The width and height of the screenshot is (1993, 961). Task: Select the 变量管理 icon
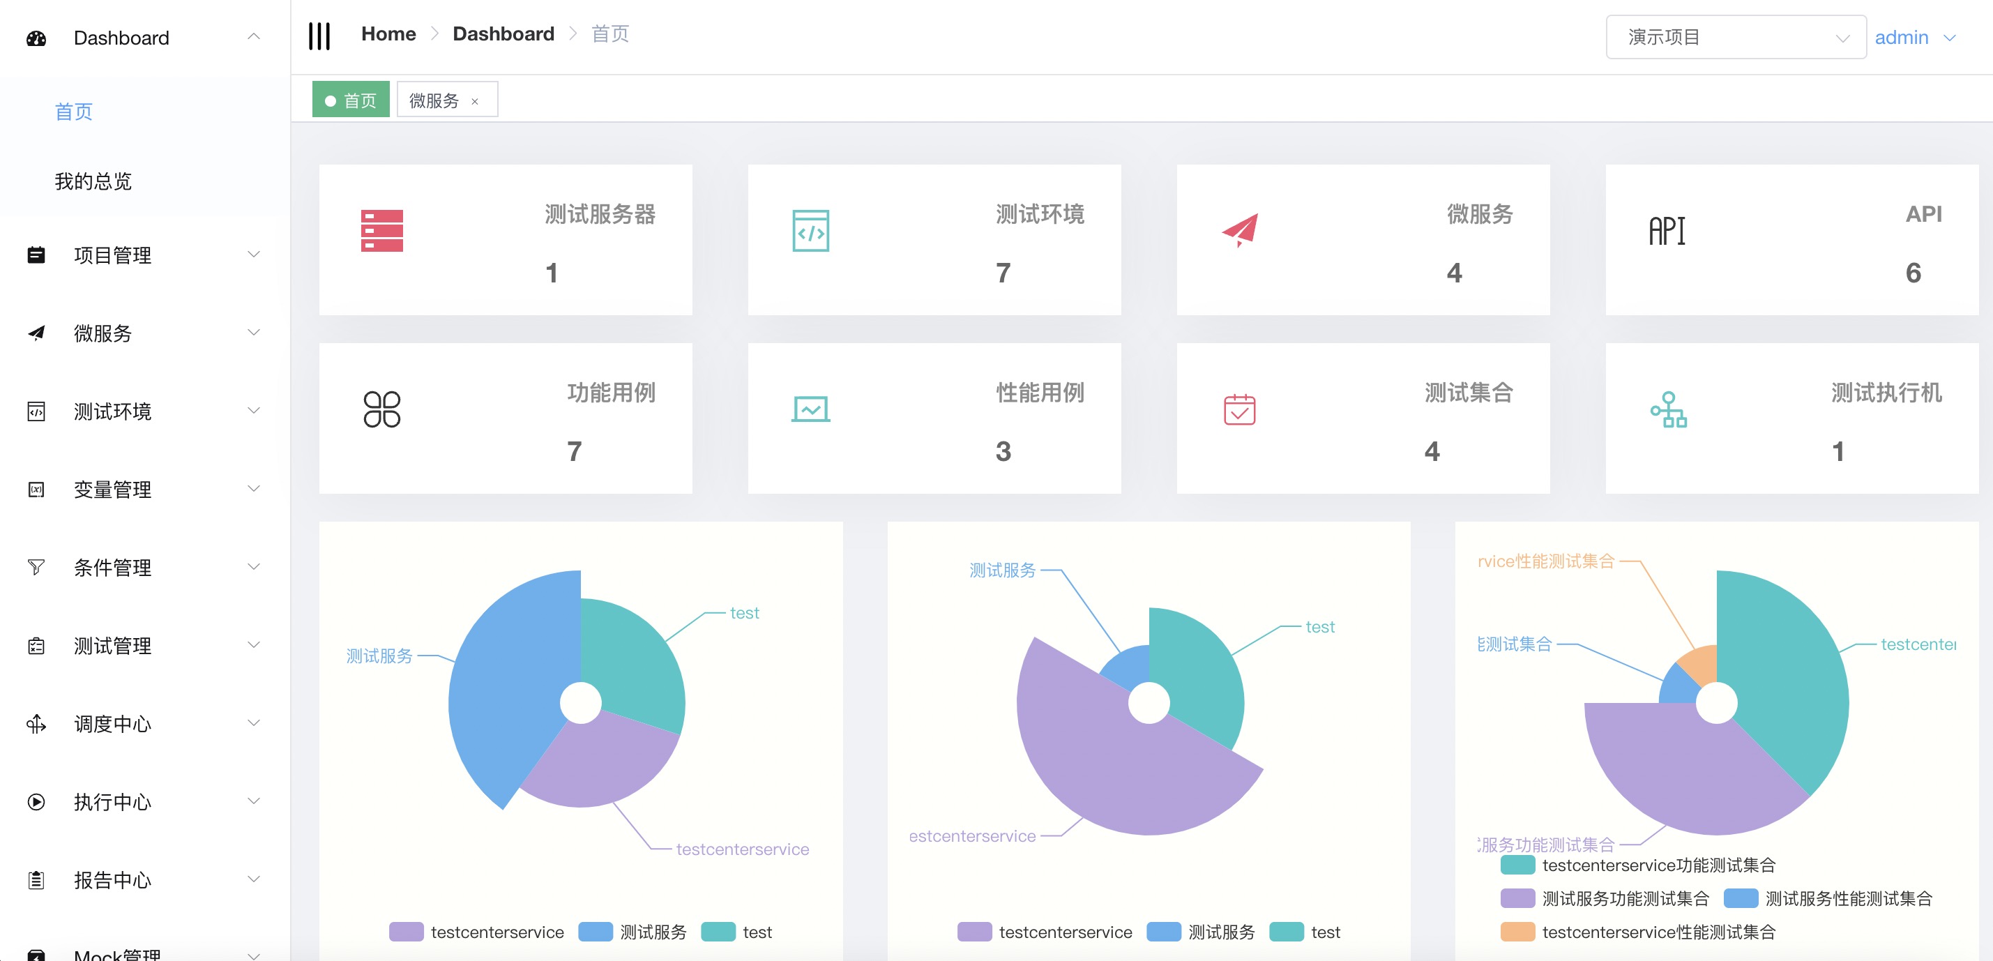pos(36,490)
